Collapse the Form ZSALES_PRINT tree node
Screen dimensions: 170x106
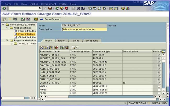3,25
